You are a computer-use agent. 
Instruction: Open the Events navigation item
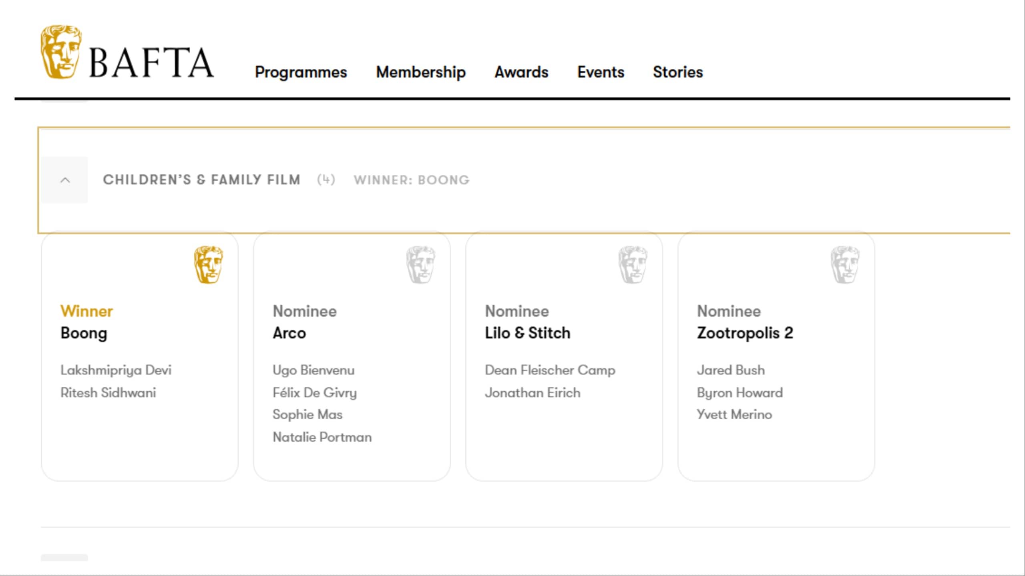point(601,72)
